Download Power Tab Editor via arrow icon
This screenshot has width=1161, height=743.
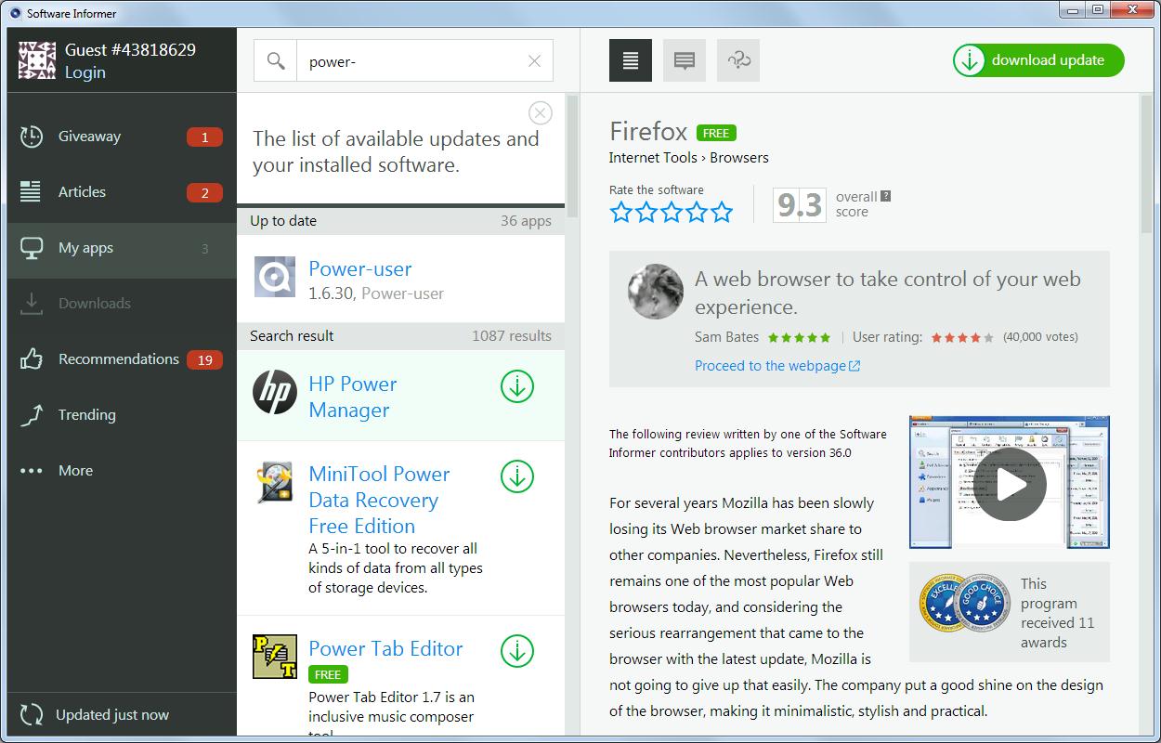click(517, 651)
